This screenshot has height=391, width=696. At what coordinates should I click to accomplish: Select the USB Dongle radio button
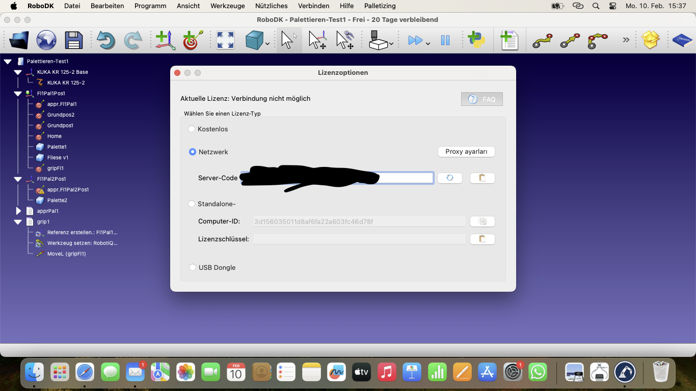coord(193,268)
